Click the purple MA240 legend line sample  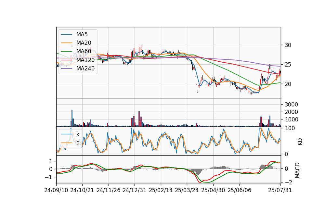coord(66,68)
